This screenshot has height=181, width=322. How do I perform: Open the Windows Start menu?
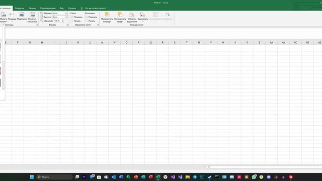tap(32, 177)
